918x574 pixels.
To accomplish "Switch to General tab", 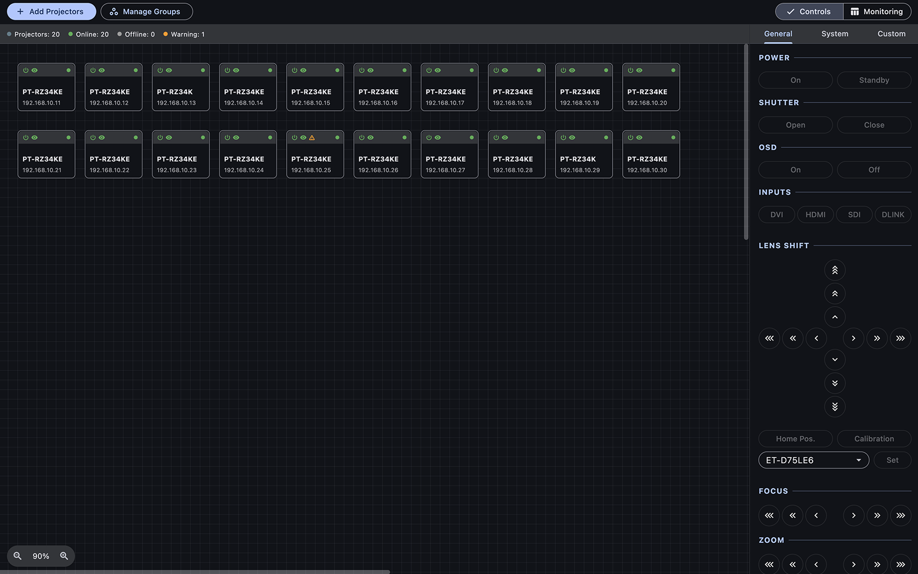I will point(778,33).
